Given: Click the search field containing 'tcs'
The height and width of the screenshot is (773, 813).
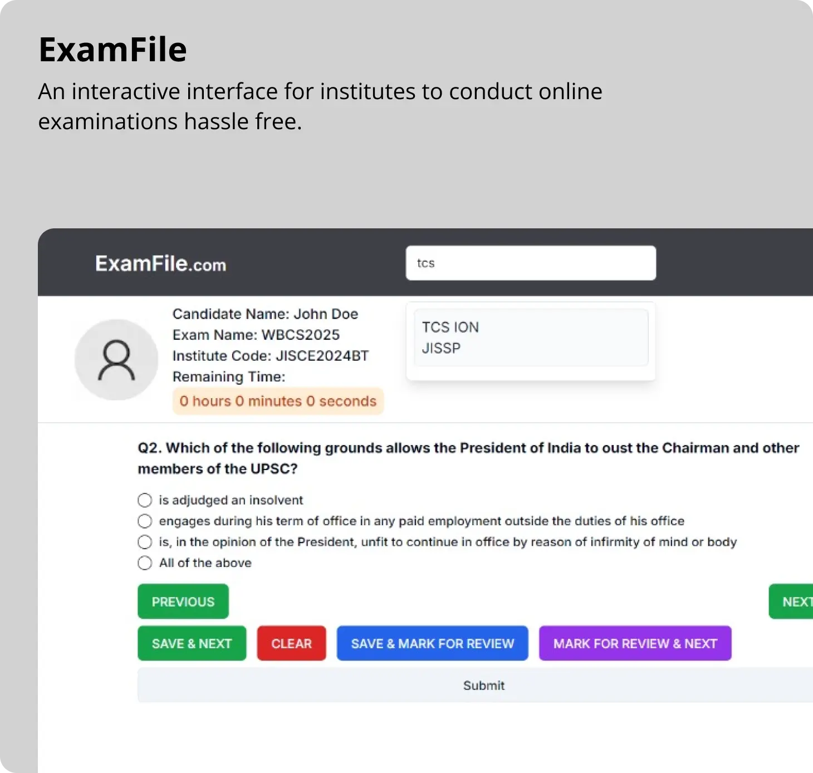Looking at the screenshot, I should point(531,263).
